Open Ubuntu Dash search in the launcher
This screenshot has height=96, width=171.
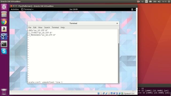[x=4, y=7]
